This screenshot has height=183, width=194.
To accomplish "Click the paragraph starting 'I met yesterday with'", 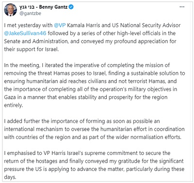I will point(92,37).
